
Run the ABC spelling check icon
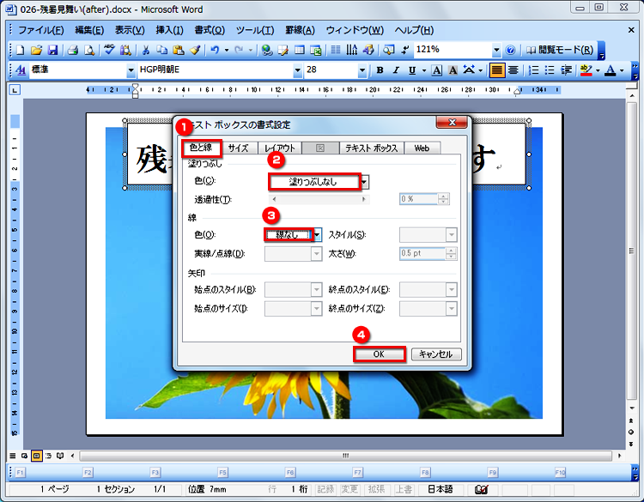[x=109, y=50]
